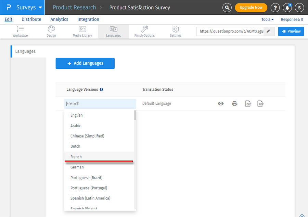Image resolution: width=308 pixels, height=217 pixels.
Task: Click the Product Satisfaction Survey title
Action: pyautogui.click(x=140, y=8)
